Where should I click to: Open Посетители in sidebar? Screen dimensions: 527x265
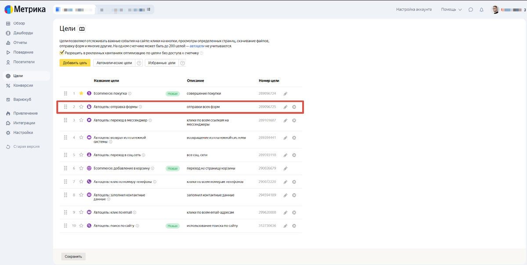[x=24, y=62]
